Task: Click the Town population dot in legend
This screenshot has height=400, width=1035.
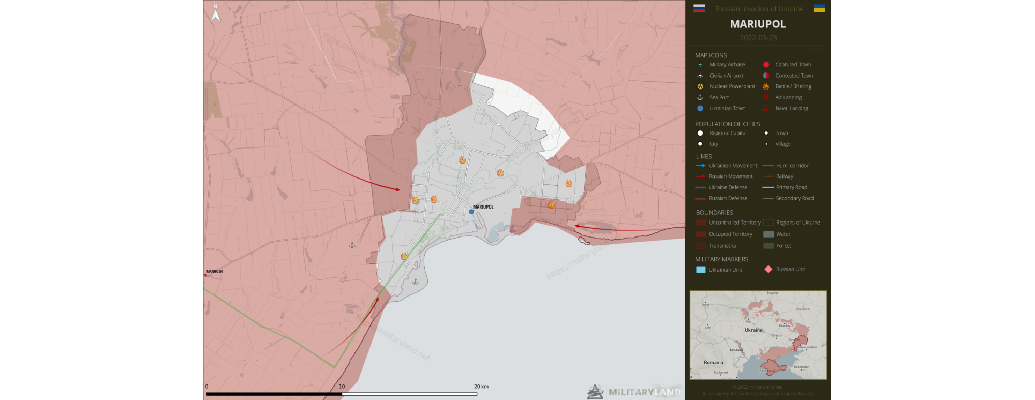Action: (x=766, y=133)
